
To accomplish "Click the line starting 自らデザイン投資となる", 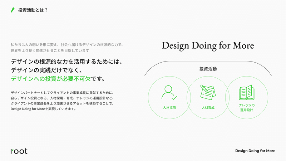I will (62, 98).
